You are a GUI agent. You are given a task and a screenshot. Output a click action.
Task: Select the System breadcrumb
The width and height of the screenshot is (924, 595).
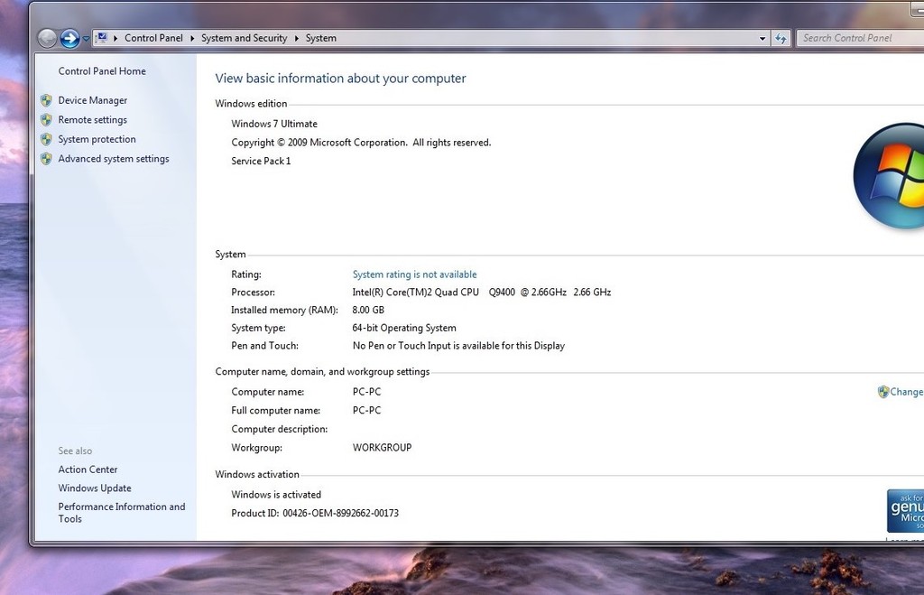click(x=320, y=38)
